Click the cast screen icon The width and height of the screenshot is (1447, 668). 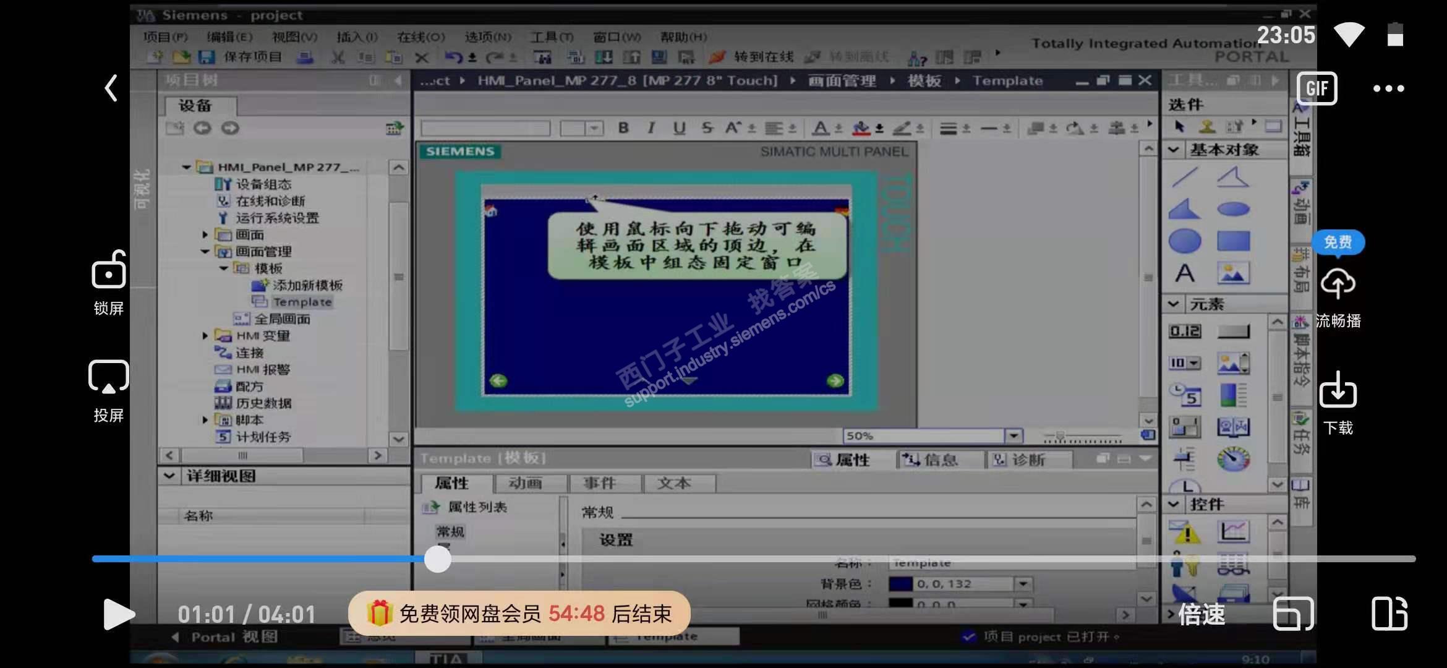click(x=109, y=377)
